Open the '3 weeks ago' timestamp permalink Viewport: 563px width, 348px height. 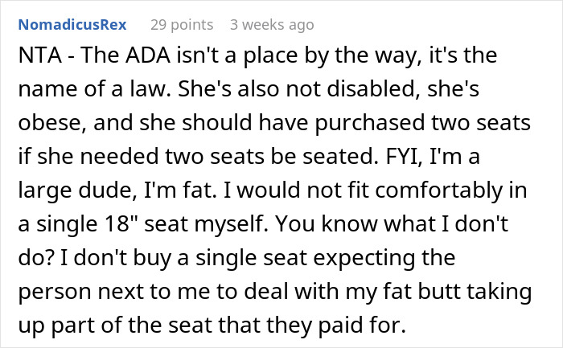[x=272, y=24]
